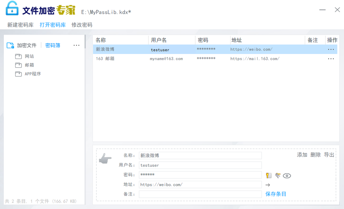Open the sidebar three-dots options menu
The width and height of the screenshot is (344, 209).
point(76,45)
